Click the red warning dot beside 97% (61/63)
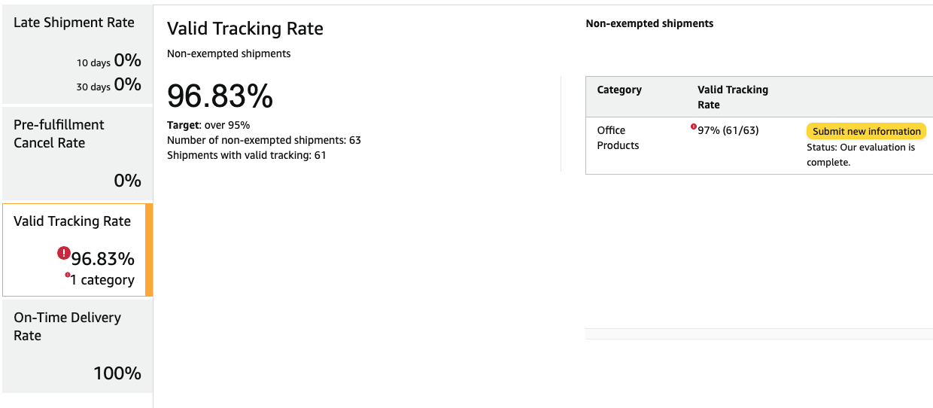Image resolution: width=933 pixels, height=408 pixels. (694, 126)
